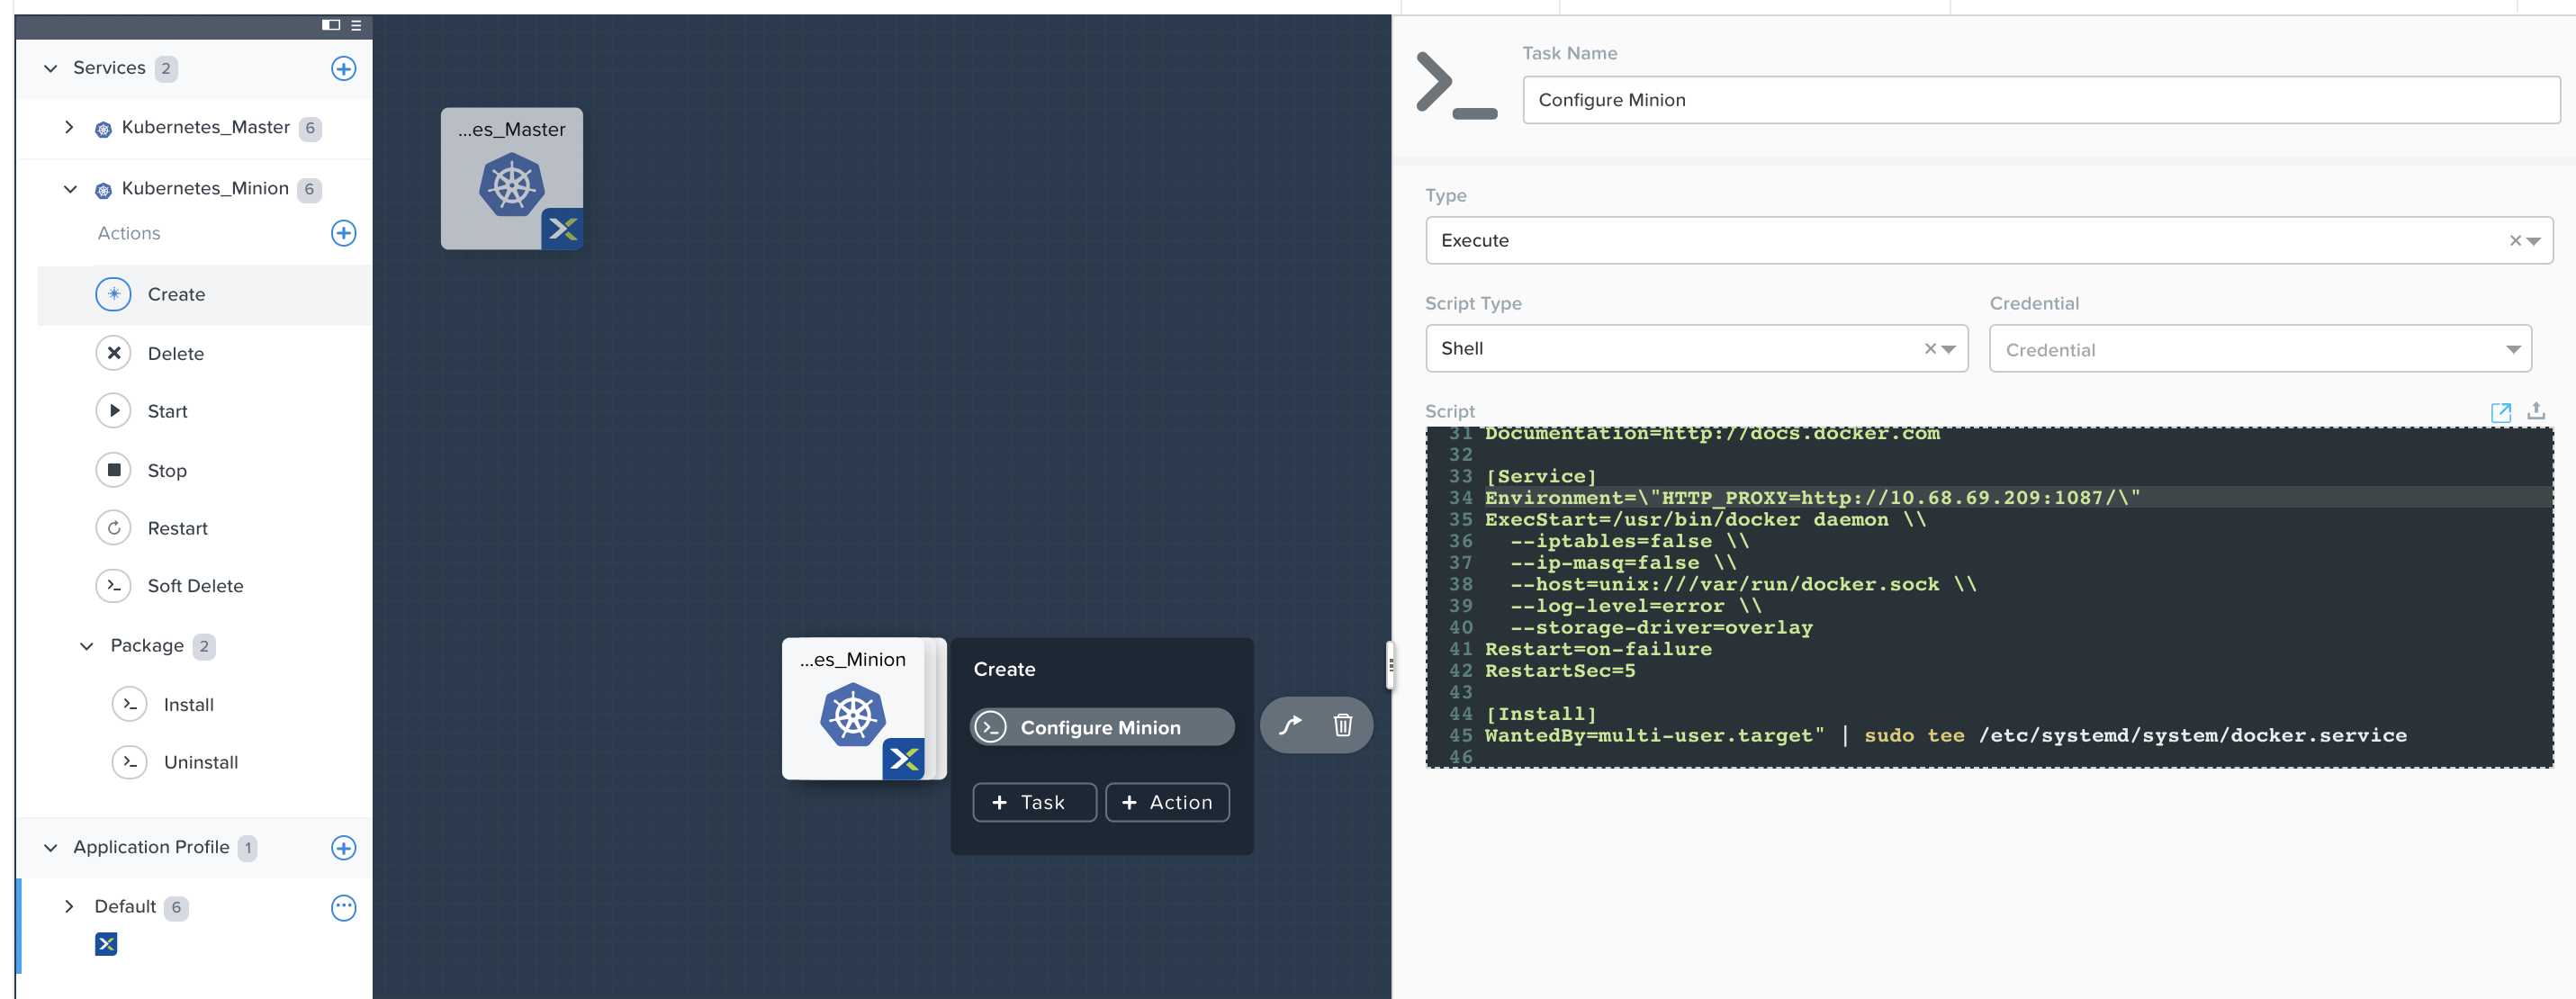The height and width of the screenshot is (999, 2576).
Task: Add a new Application Profile
Action: coord(343,848)
